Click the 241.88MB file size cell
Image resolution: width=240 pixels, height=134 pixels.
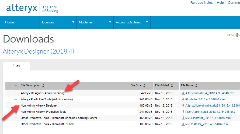146,100
